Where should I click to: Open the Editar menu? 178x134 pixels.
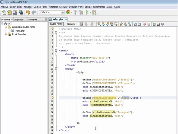click(x=13, y=7)
